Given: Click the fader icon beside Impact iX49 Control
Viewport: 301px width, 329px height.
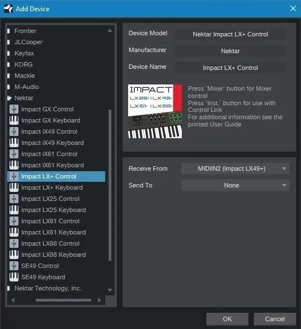Looking at the screenshot, I should pos(14,131).
